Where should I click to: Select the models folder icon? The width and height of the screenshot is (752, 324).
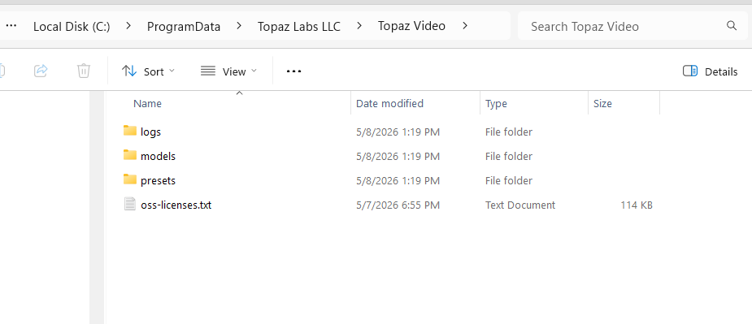tap(130, 155)
